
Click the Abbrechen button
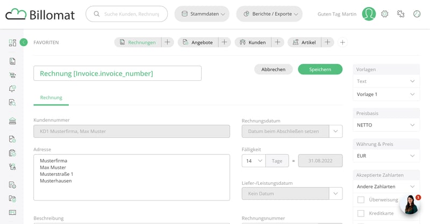(x=273, y=69)
